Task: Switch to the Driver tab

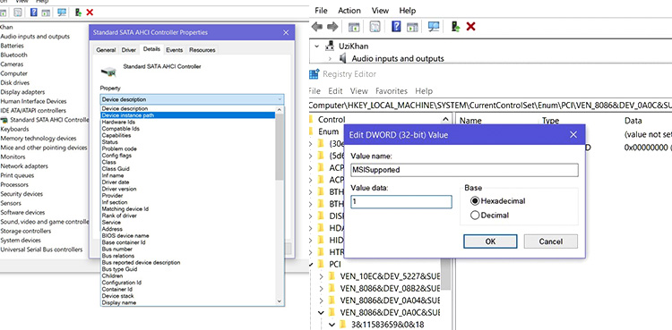Action: point(128,50)
